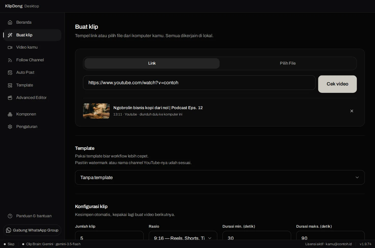Viewport: 375px width, 248px height.
Task: Go to Video kamu section
Action: coord(32,47)
